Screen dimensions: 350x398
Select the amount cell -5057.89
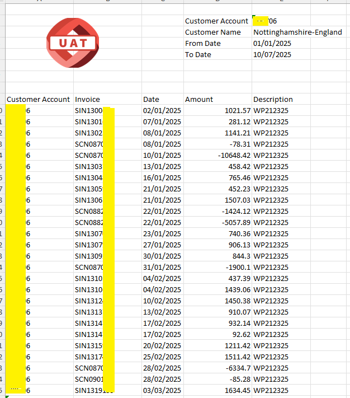coord(233,222)
